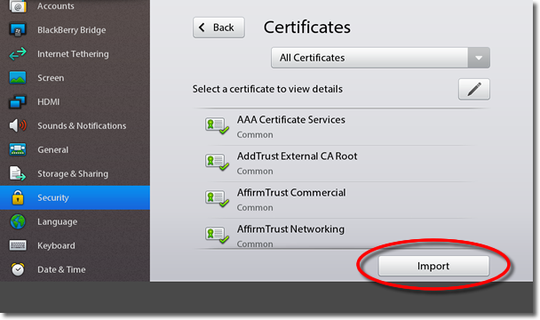Click the HDMI monitors icon
This screenshot has width=540, height=320.
click(x=17, y=101)
